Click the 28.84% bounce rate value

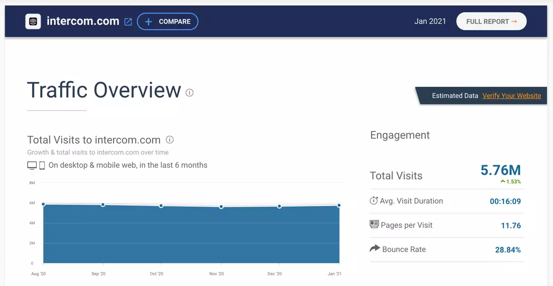[508, 250]
